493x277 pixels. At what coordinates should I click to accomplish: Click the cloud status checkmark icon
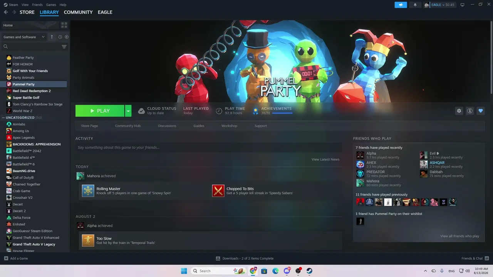tap(141, 111)
